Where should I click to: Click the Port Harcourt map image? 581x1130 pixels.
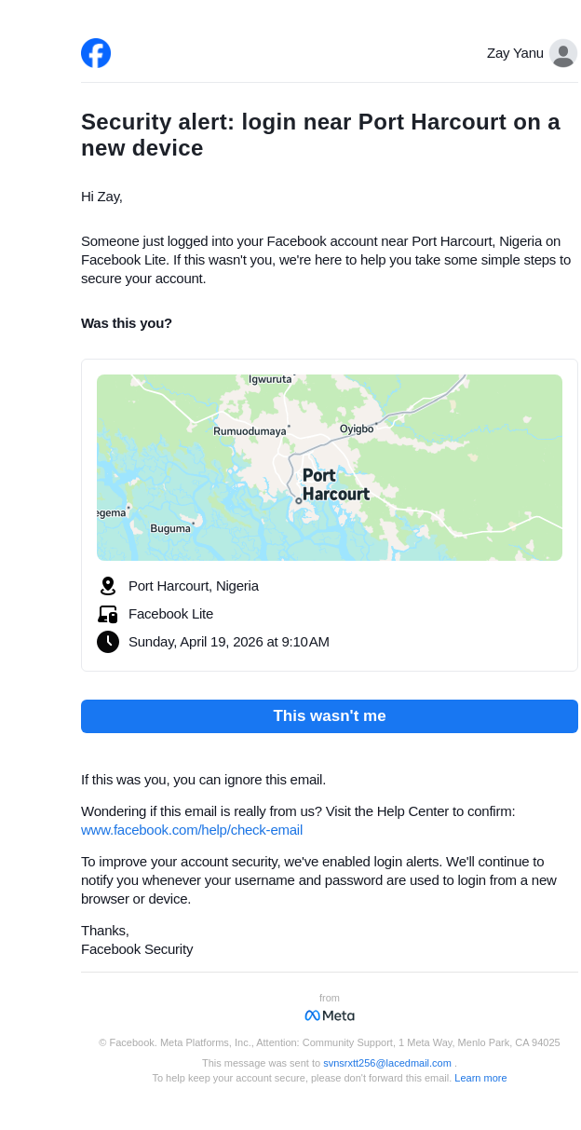330,468
